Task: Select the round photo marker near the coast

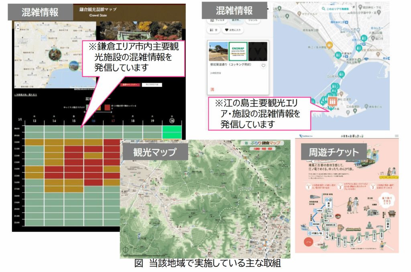Action: click(73, 65)
